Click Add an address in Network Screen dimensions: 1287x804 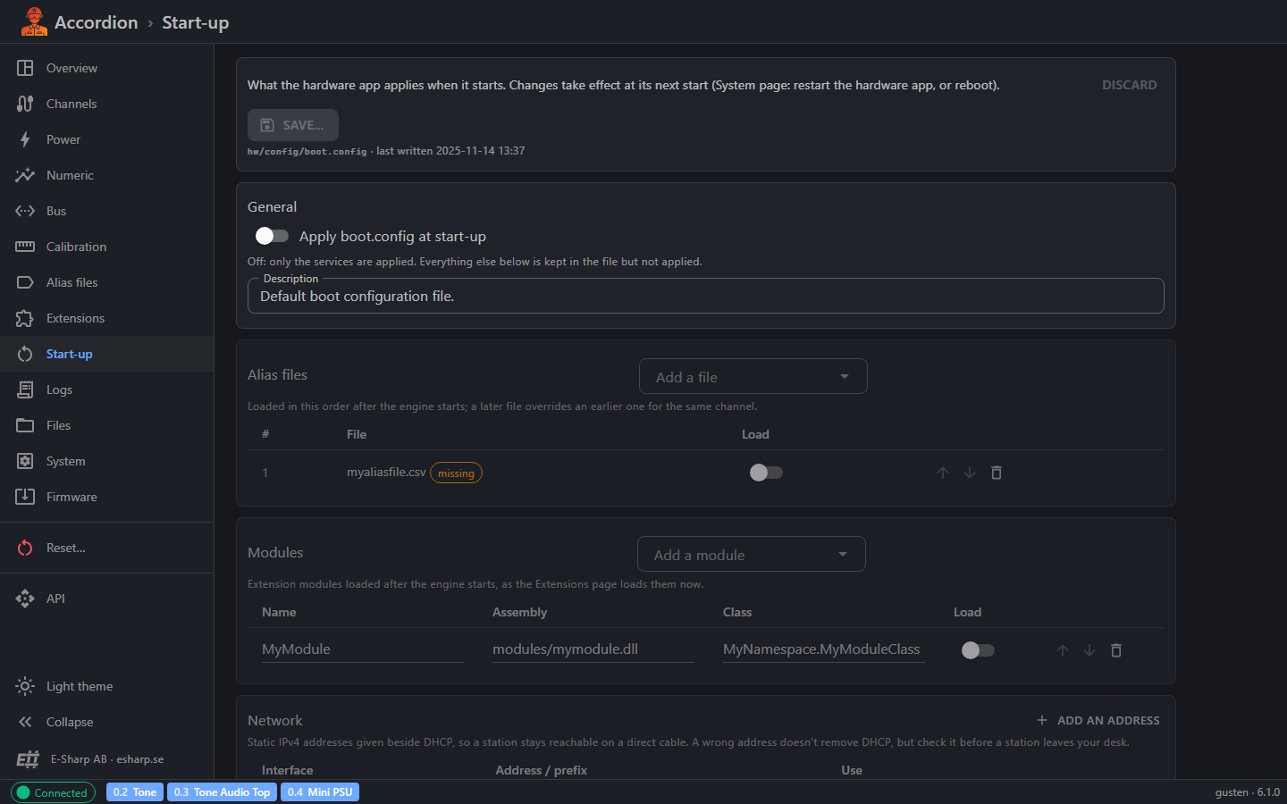[x=1098, y=720]
